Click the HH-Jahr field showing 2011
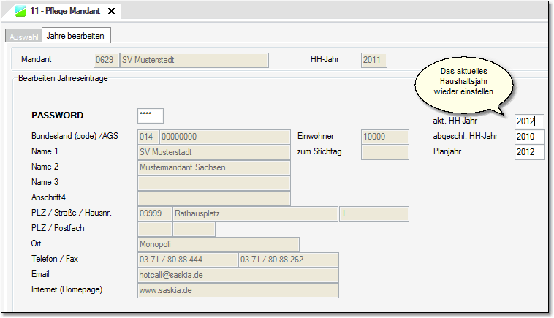The width and height of the screenshot is (554, 318). 374,60
